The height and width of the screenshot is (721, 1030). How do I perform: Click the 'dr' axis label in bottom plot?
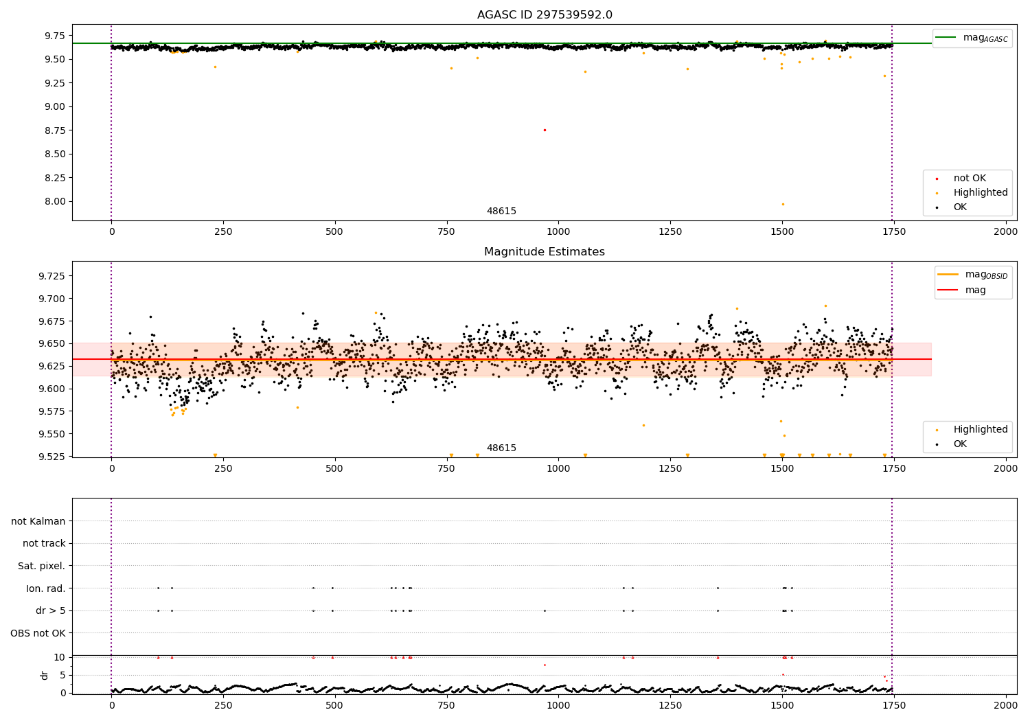[45, 675]
